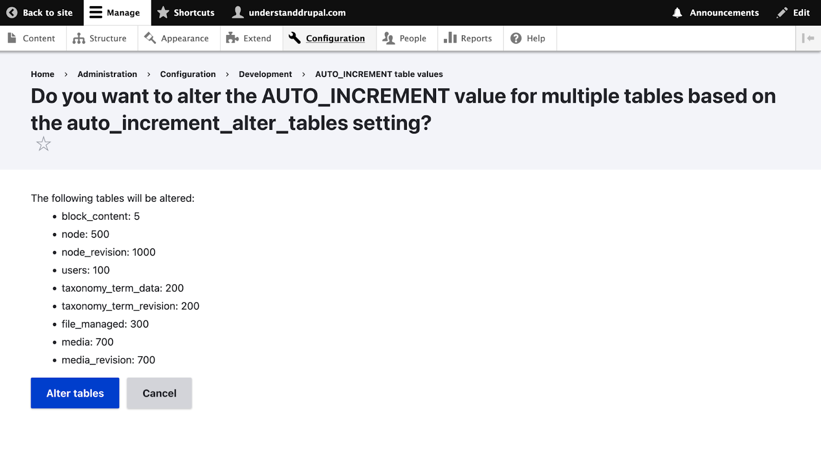This screenshot has height=462, width=821.
Task: Toggle toolbar orientation to vertical
Action: click(808, 38)
